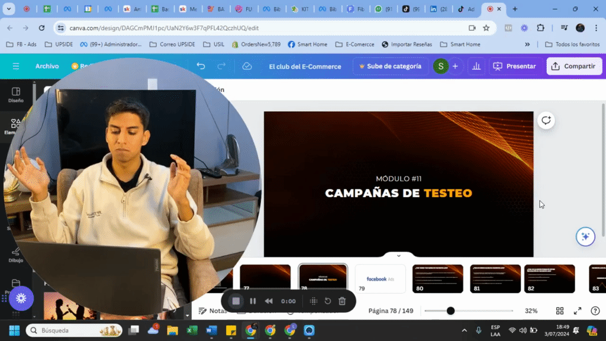Expand hidden bookmarks with the chevron
This screenshot has width=606, height=341.
coord(527,44)
